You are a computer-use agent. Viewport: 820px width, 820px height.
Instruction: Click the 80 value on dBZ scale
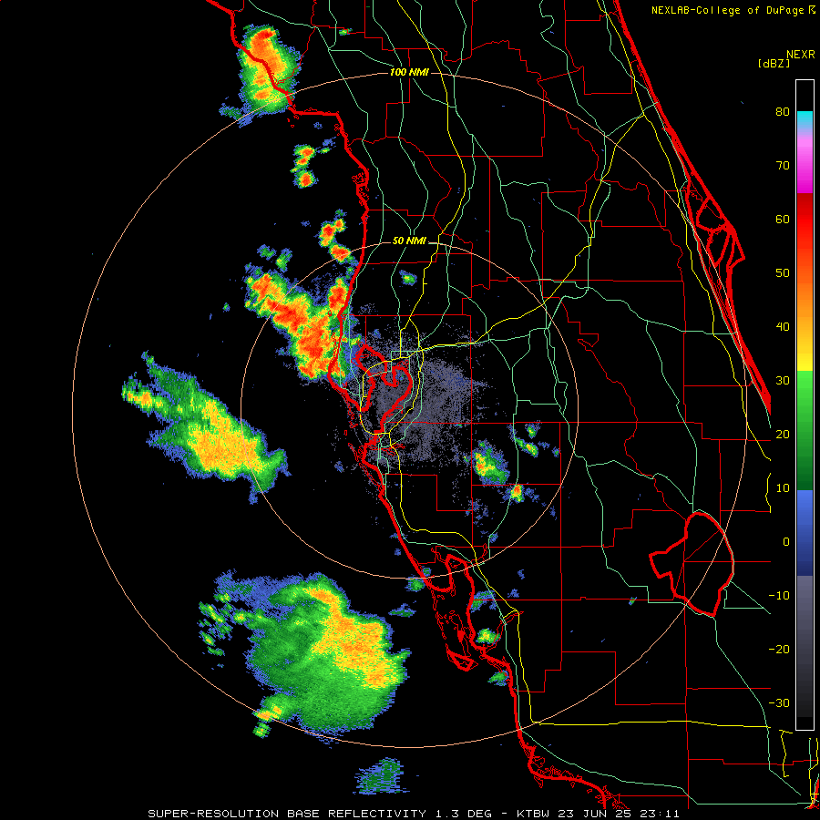point(783,111)
